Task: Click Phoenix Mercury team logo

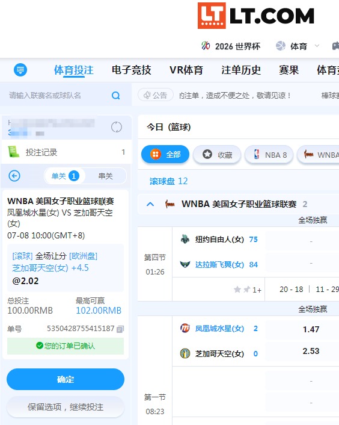Action: point(185,328)
